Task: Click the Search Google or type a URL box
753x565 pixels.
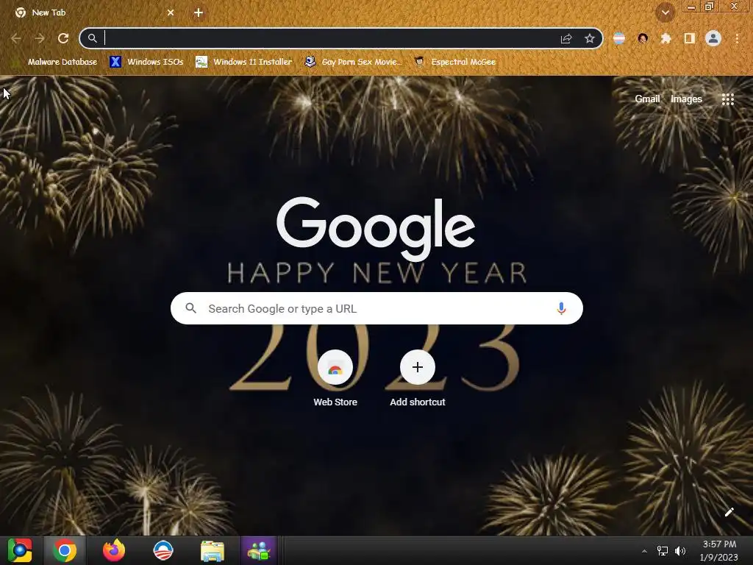Action: [x=376, y=308]
